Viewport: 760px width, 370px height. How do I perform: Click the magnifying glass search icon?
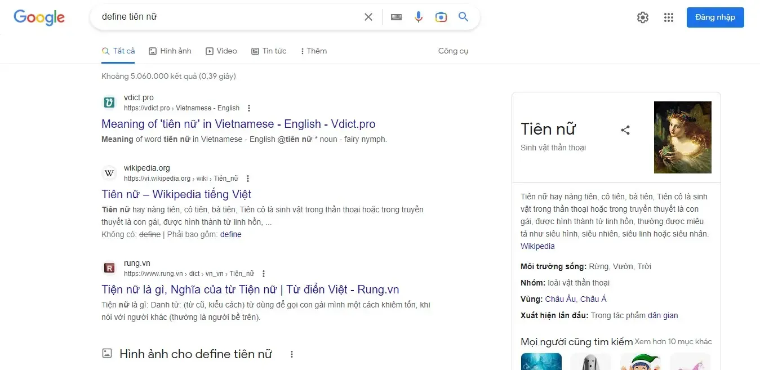(x=463, y=17)
